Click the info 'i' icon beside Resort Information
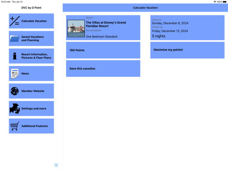The image size is (228, 171). (15, 56)
